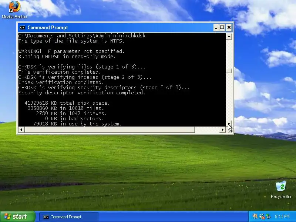Click the vertical scrollbar thumb
296x222 pixels.
[x=229, y=71]
